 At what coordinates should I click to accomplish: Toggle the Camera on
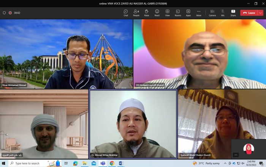[212, 12]
